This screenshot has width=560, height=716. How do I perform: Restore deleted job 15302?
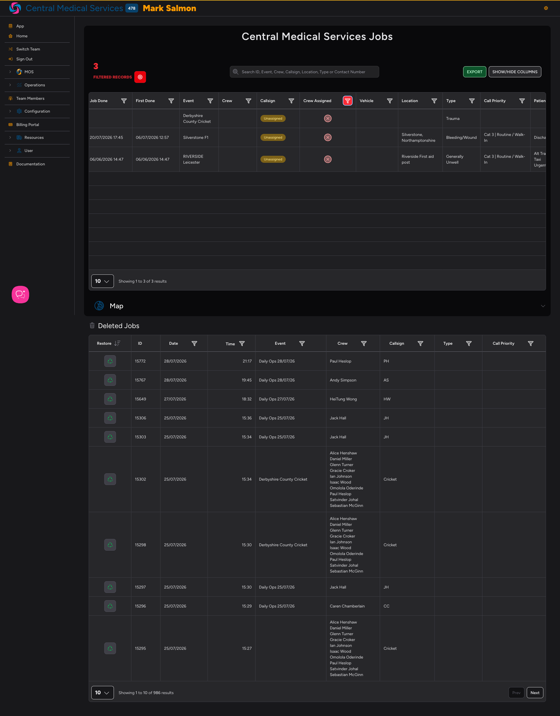(110, 479)
